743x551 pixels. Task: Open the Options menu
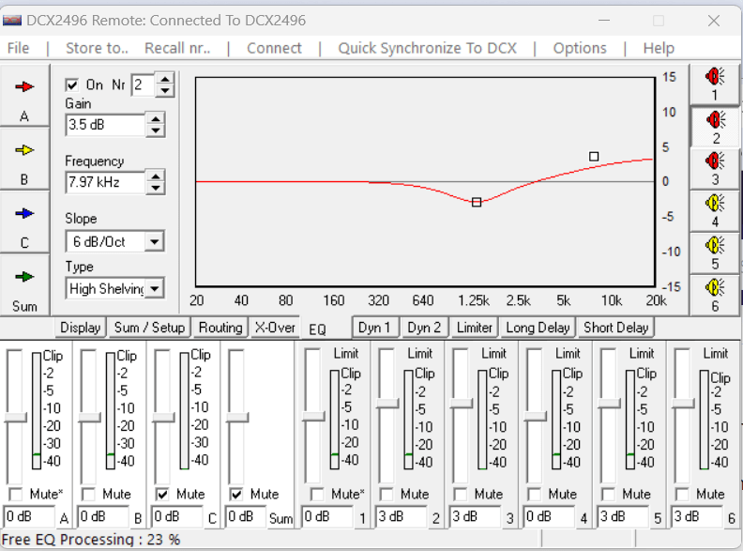click(580, 48)
